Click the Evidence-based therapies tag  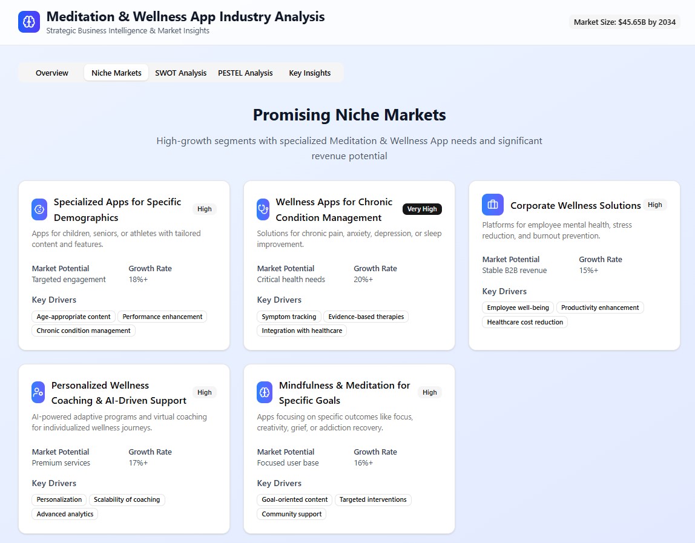[366, 317]
